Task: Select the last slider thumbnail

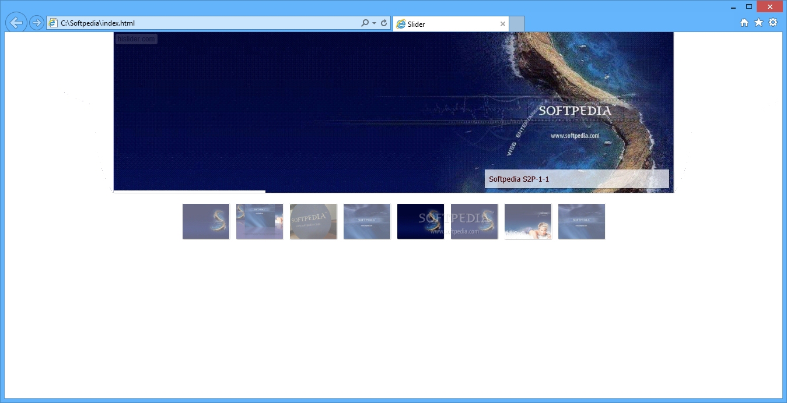Action: pos(582,221)
